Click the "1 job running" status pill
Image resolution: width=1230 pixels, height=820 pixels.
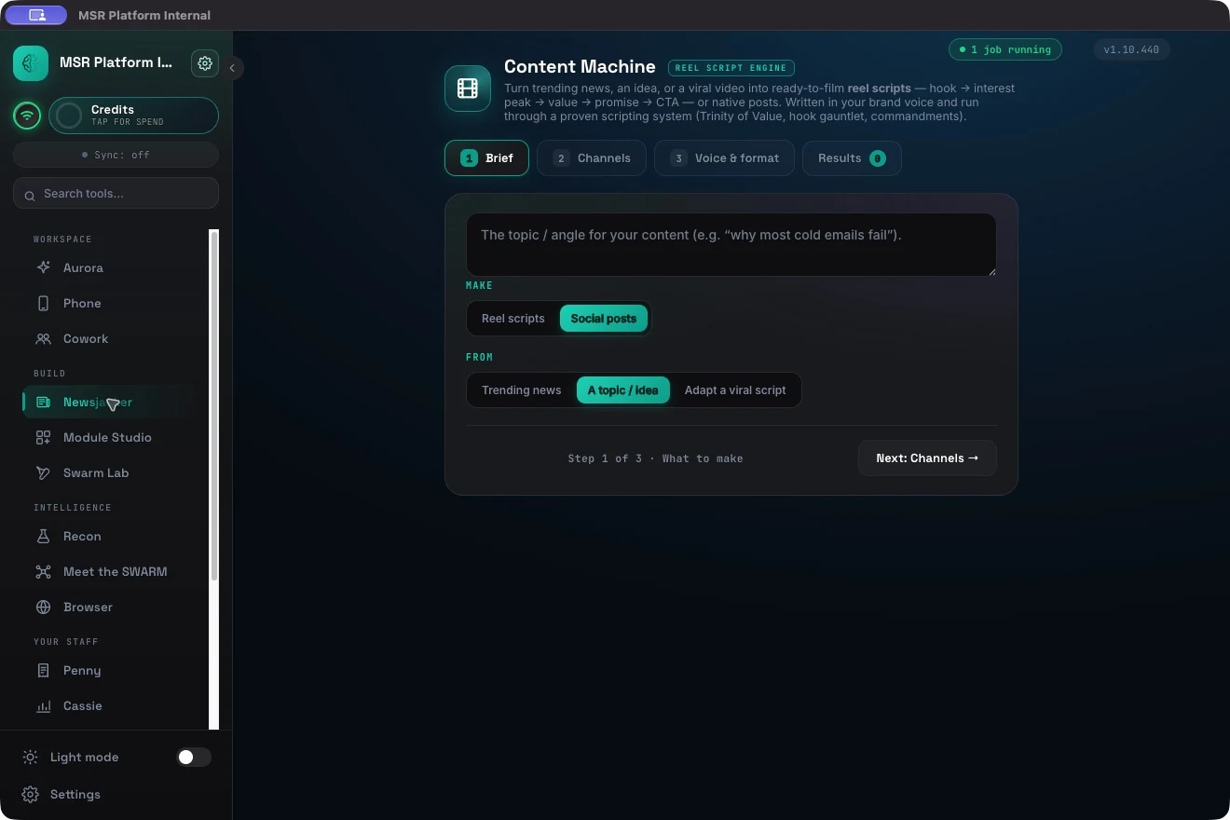(x=1005, y=49)
